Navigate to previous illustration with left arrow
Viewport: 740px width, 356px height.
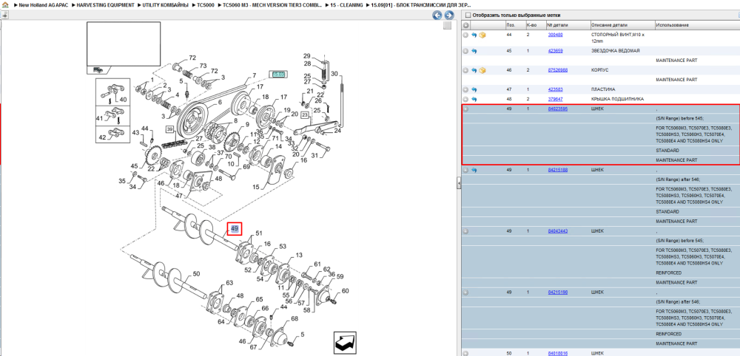[x=437, y=15]
